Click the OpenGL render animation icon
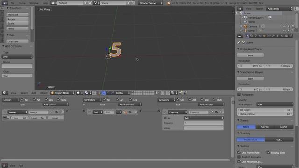Screen dimensions: 299x168 point(185,93)
